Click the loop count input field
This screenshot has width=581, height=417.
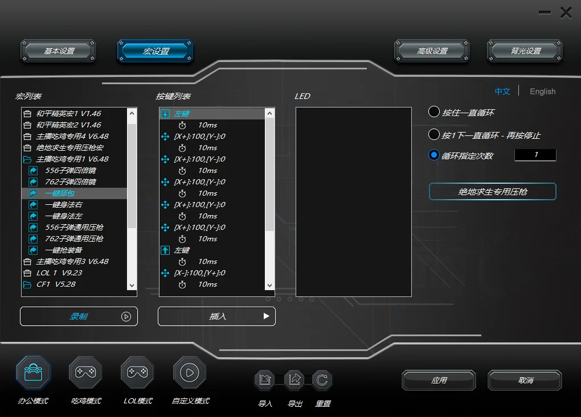pos(535,155)
